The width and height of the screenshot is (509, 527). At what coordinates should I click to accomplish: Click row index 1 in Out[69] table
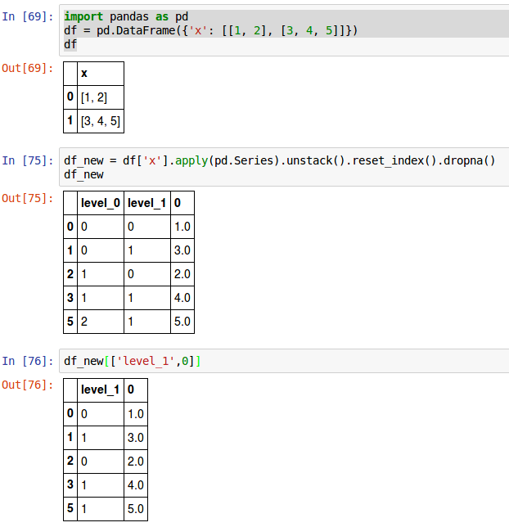click(x=70, y=121)
